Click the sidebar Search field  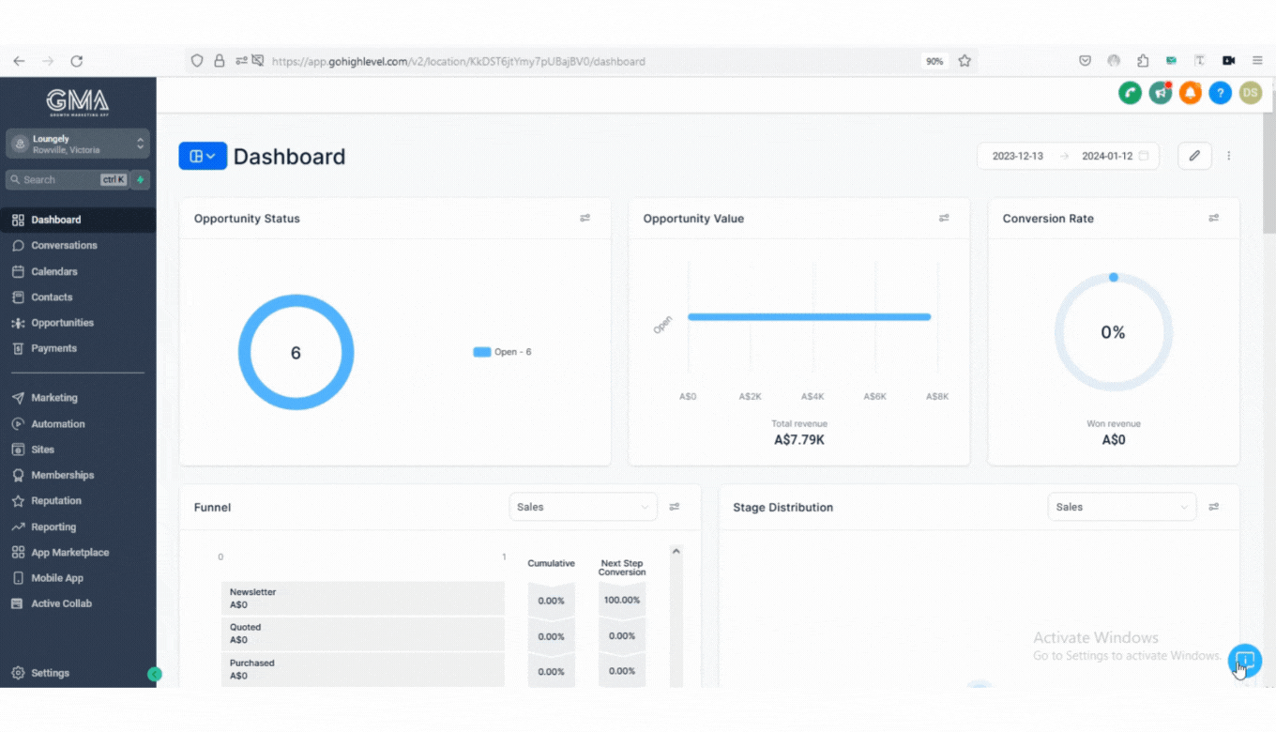point(58,179)
